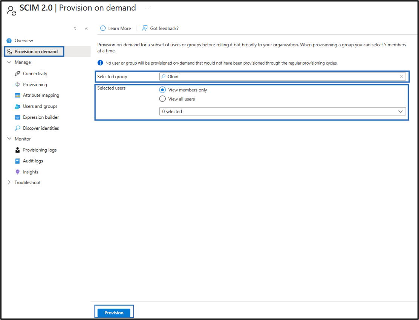Click the blue Provision button
Viewport: 419px width, 320px height.
114,312
